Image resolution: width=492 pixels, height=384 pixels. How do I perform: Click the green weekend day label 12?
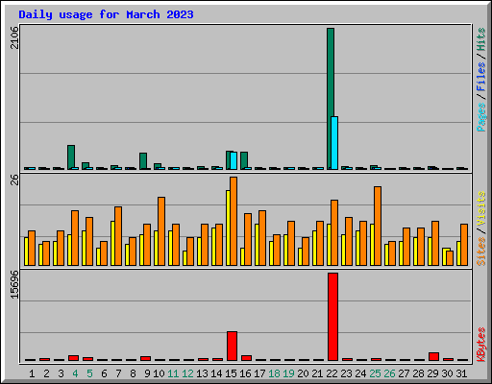coord(187,373)
